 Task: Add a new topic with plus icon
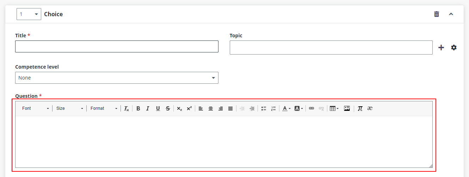tap(441, 48)
